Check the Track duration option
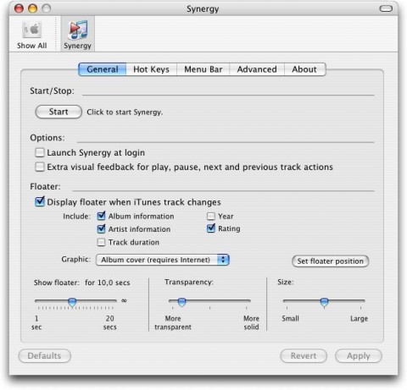 pos(101,242)
